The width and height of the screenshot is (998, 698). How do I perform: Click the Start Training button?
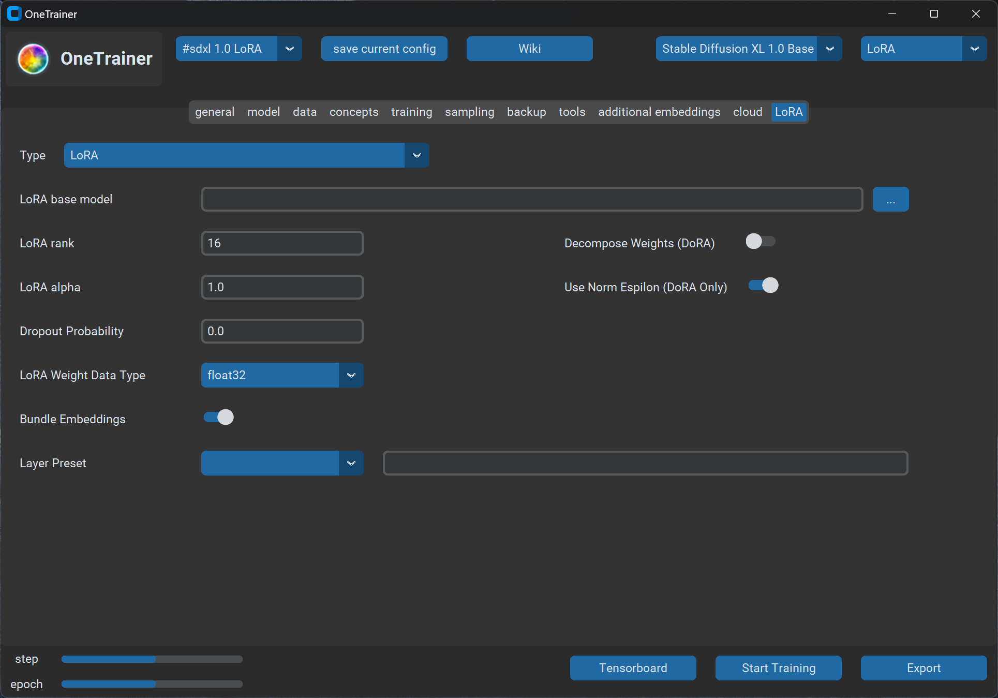[778, 668]
